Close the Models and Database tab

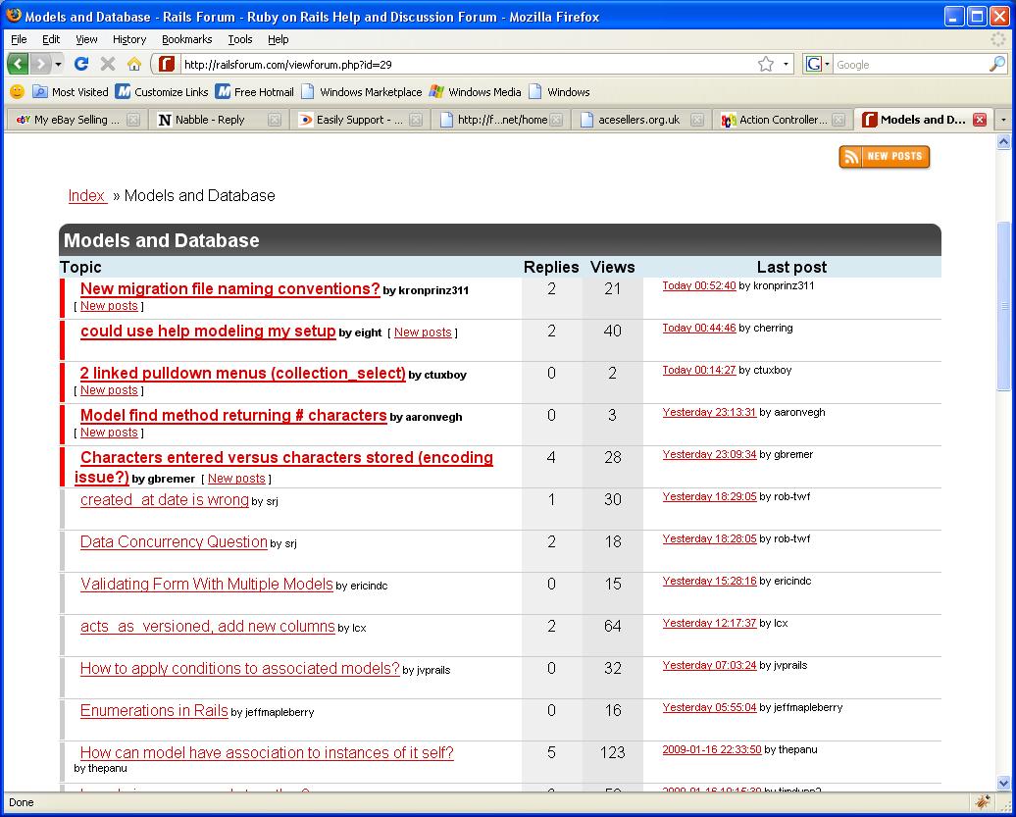coord(979,120)
